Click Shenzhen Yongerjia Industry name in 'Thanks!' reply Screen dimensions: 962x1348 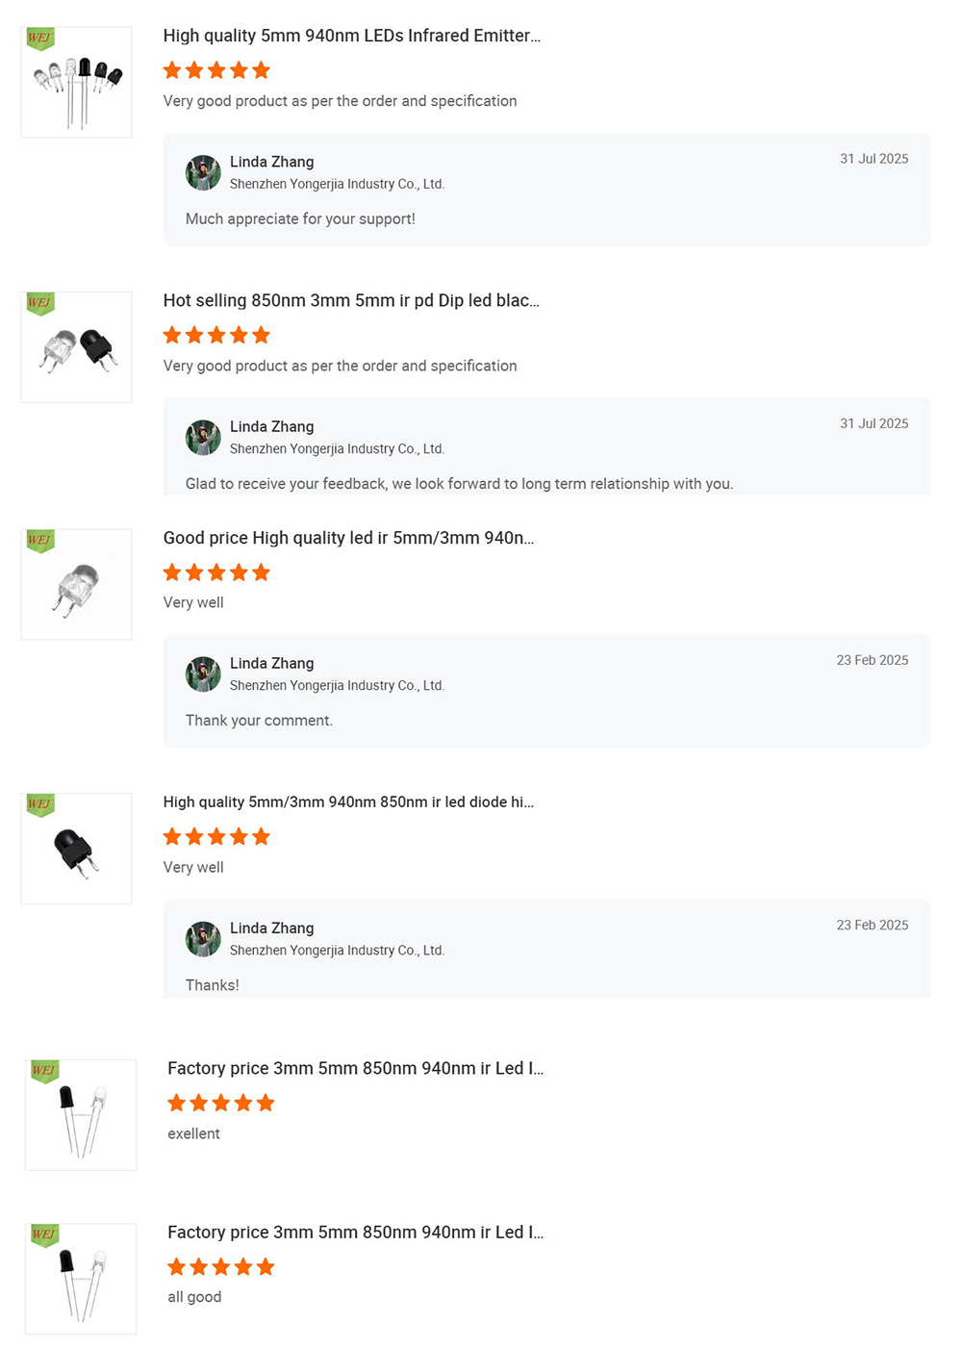coord(337,950)
